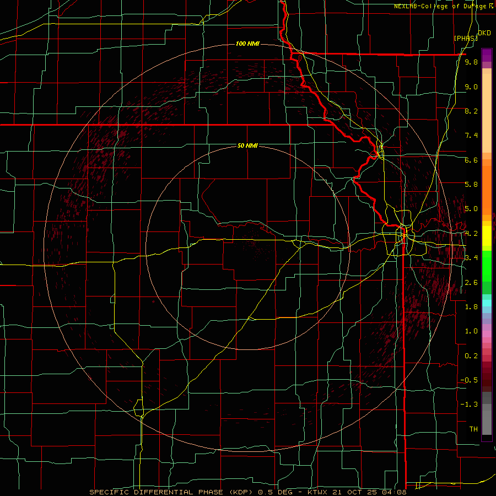Click the 1.8 value on the KDP scale
Image resolution: width=496 pixels, height=496 pixels.
(471, 307)
